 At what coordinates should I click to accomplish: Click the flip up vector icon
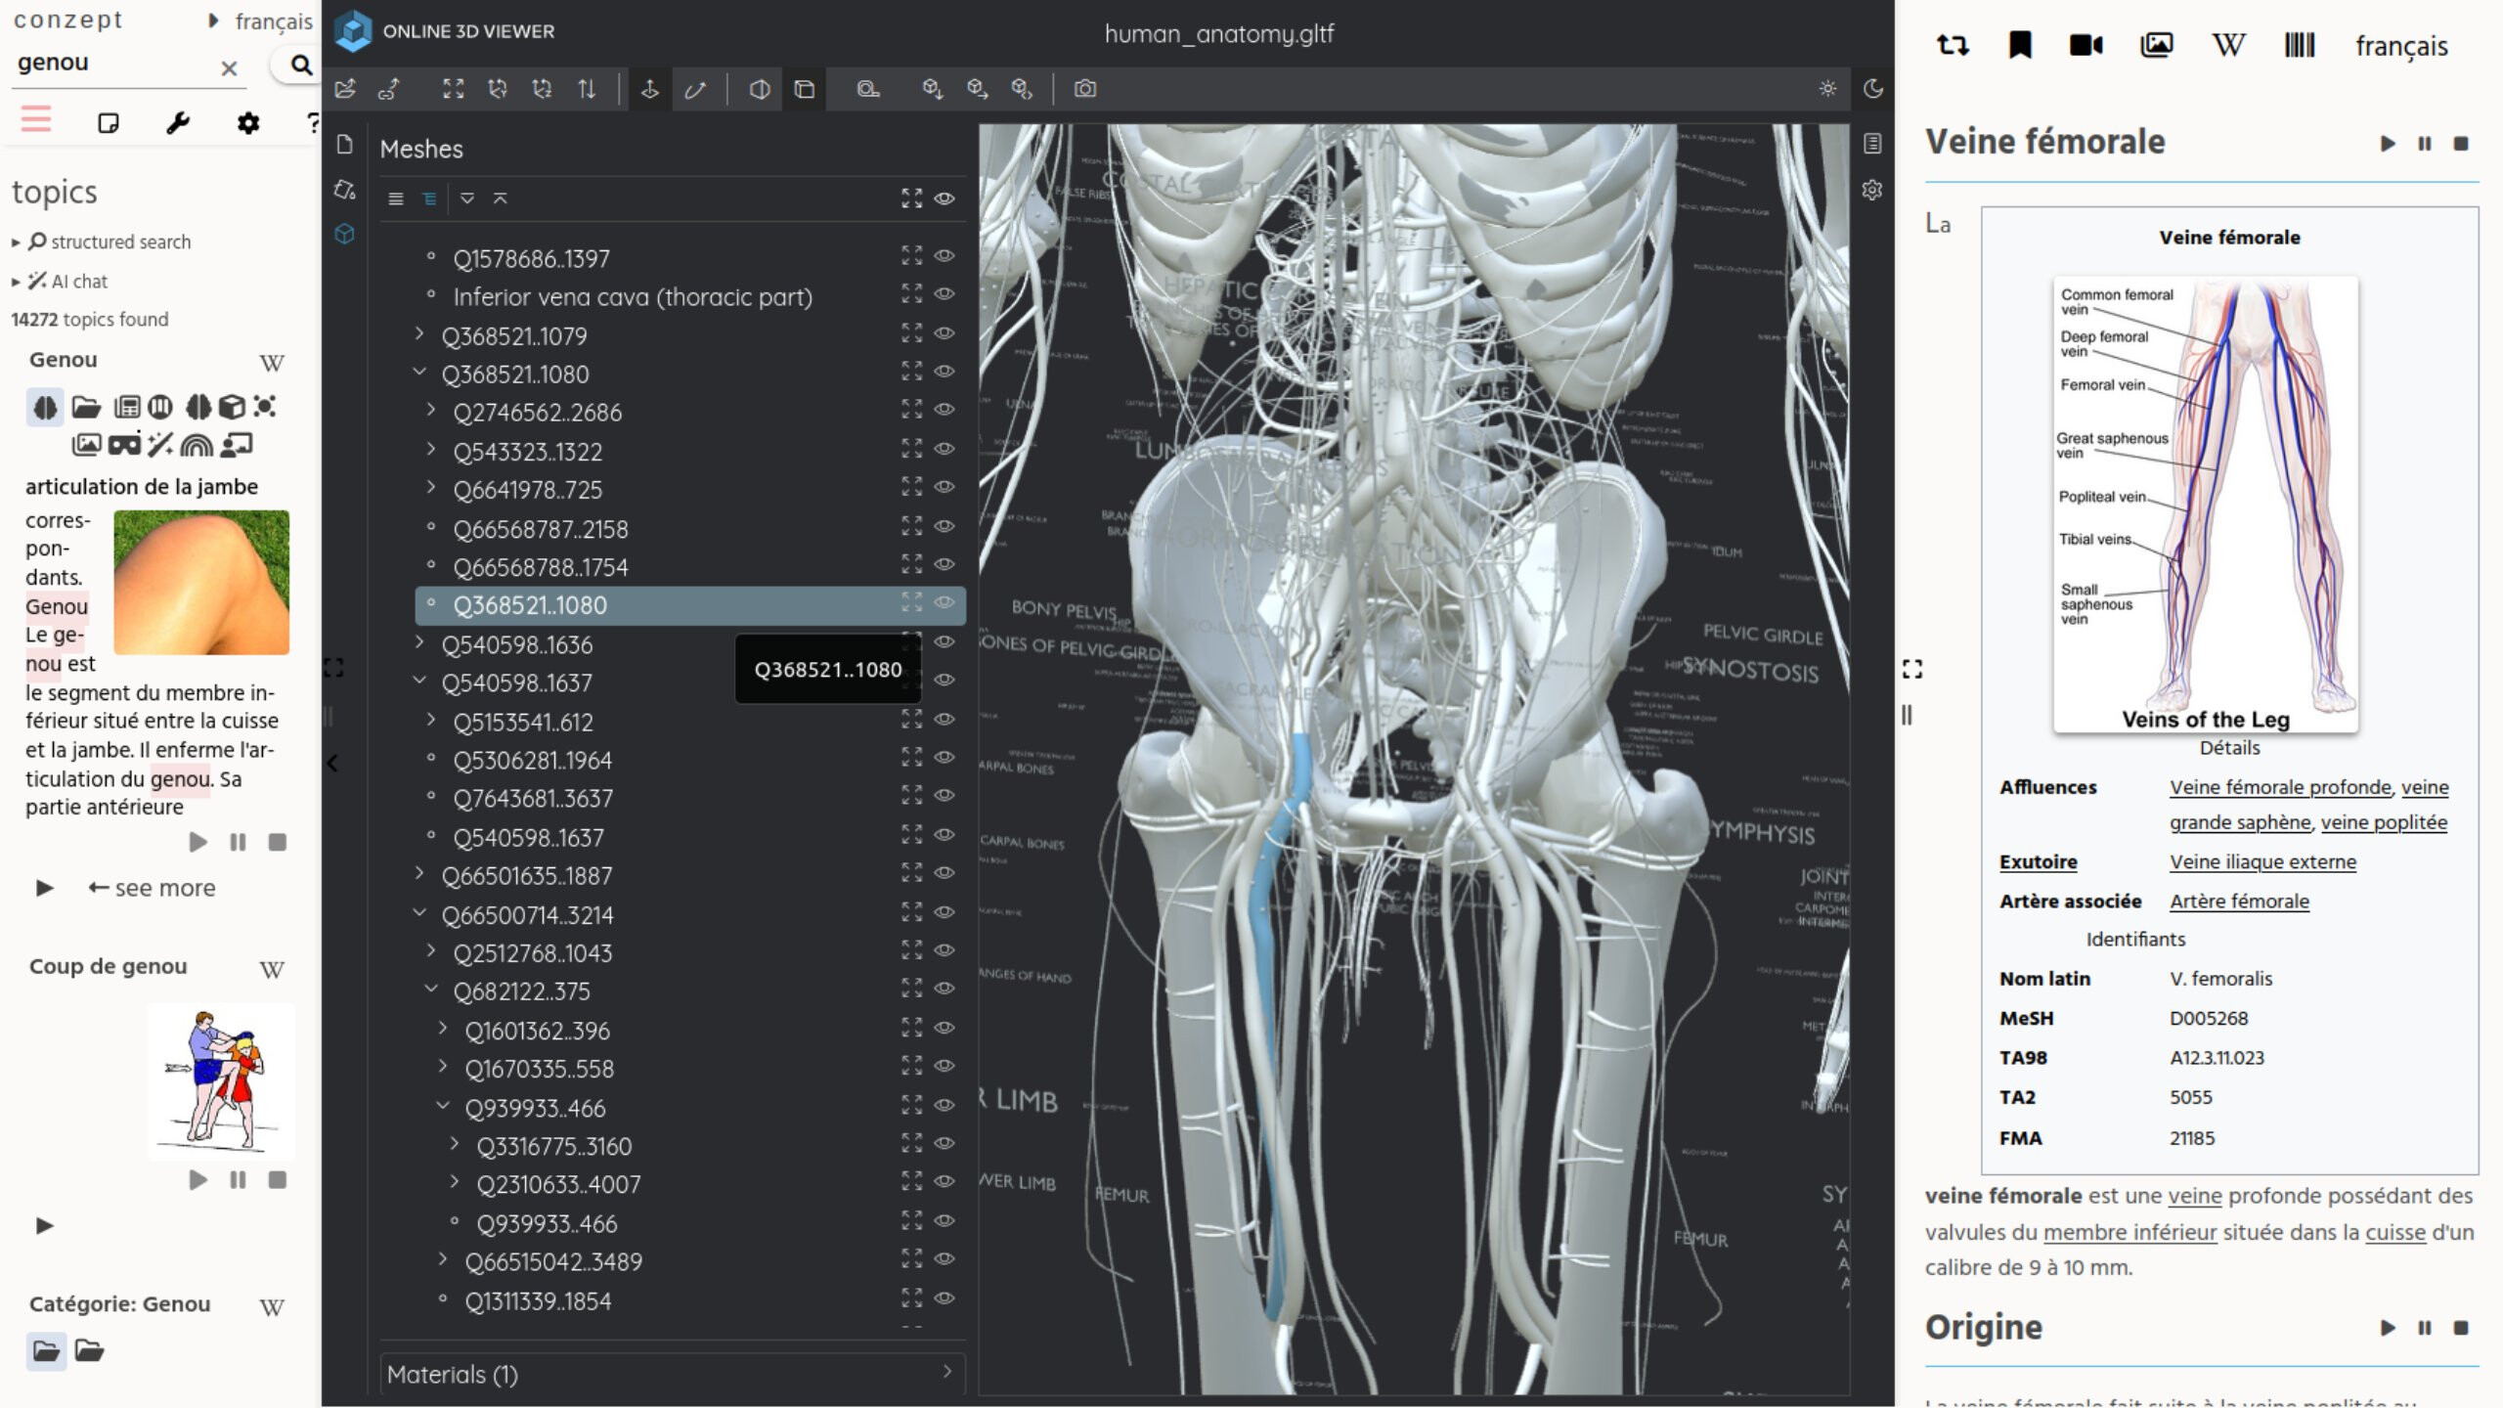[x=587, y=89]
